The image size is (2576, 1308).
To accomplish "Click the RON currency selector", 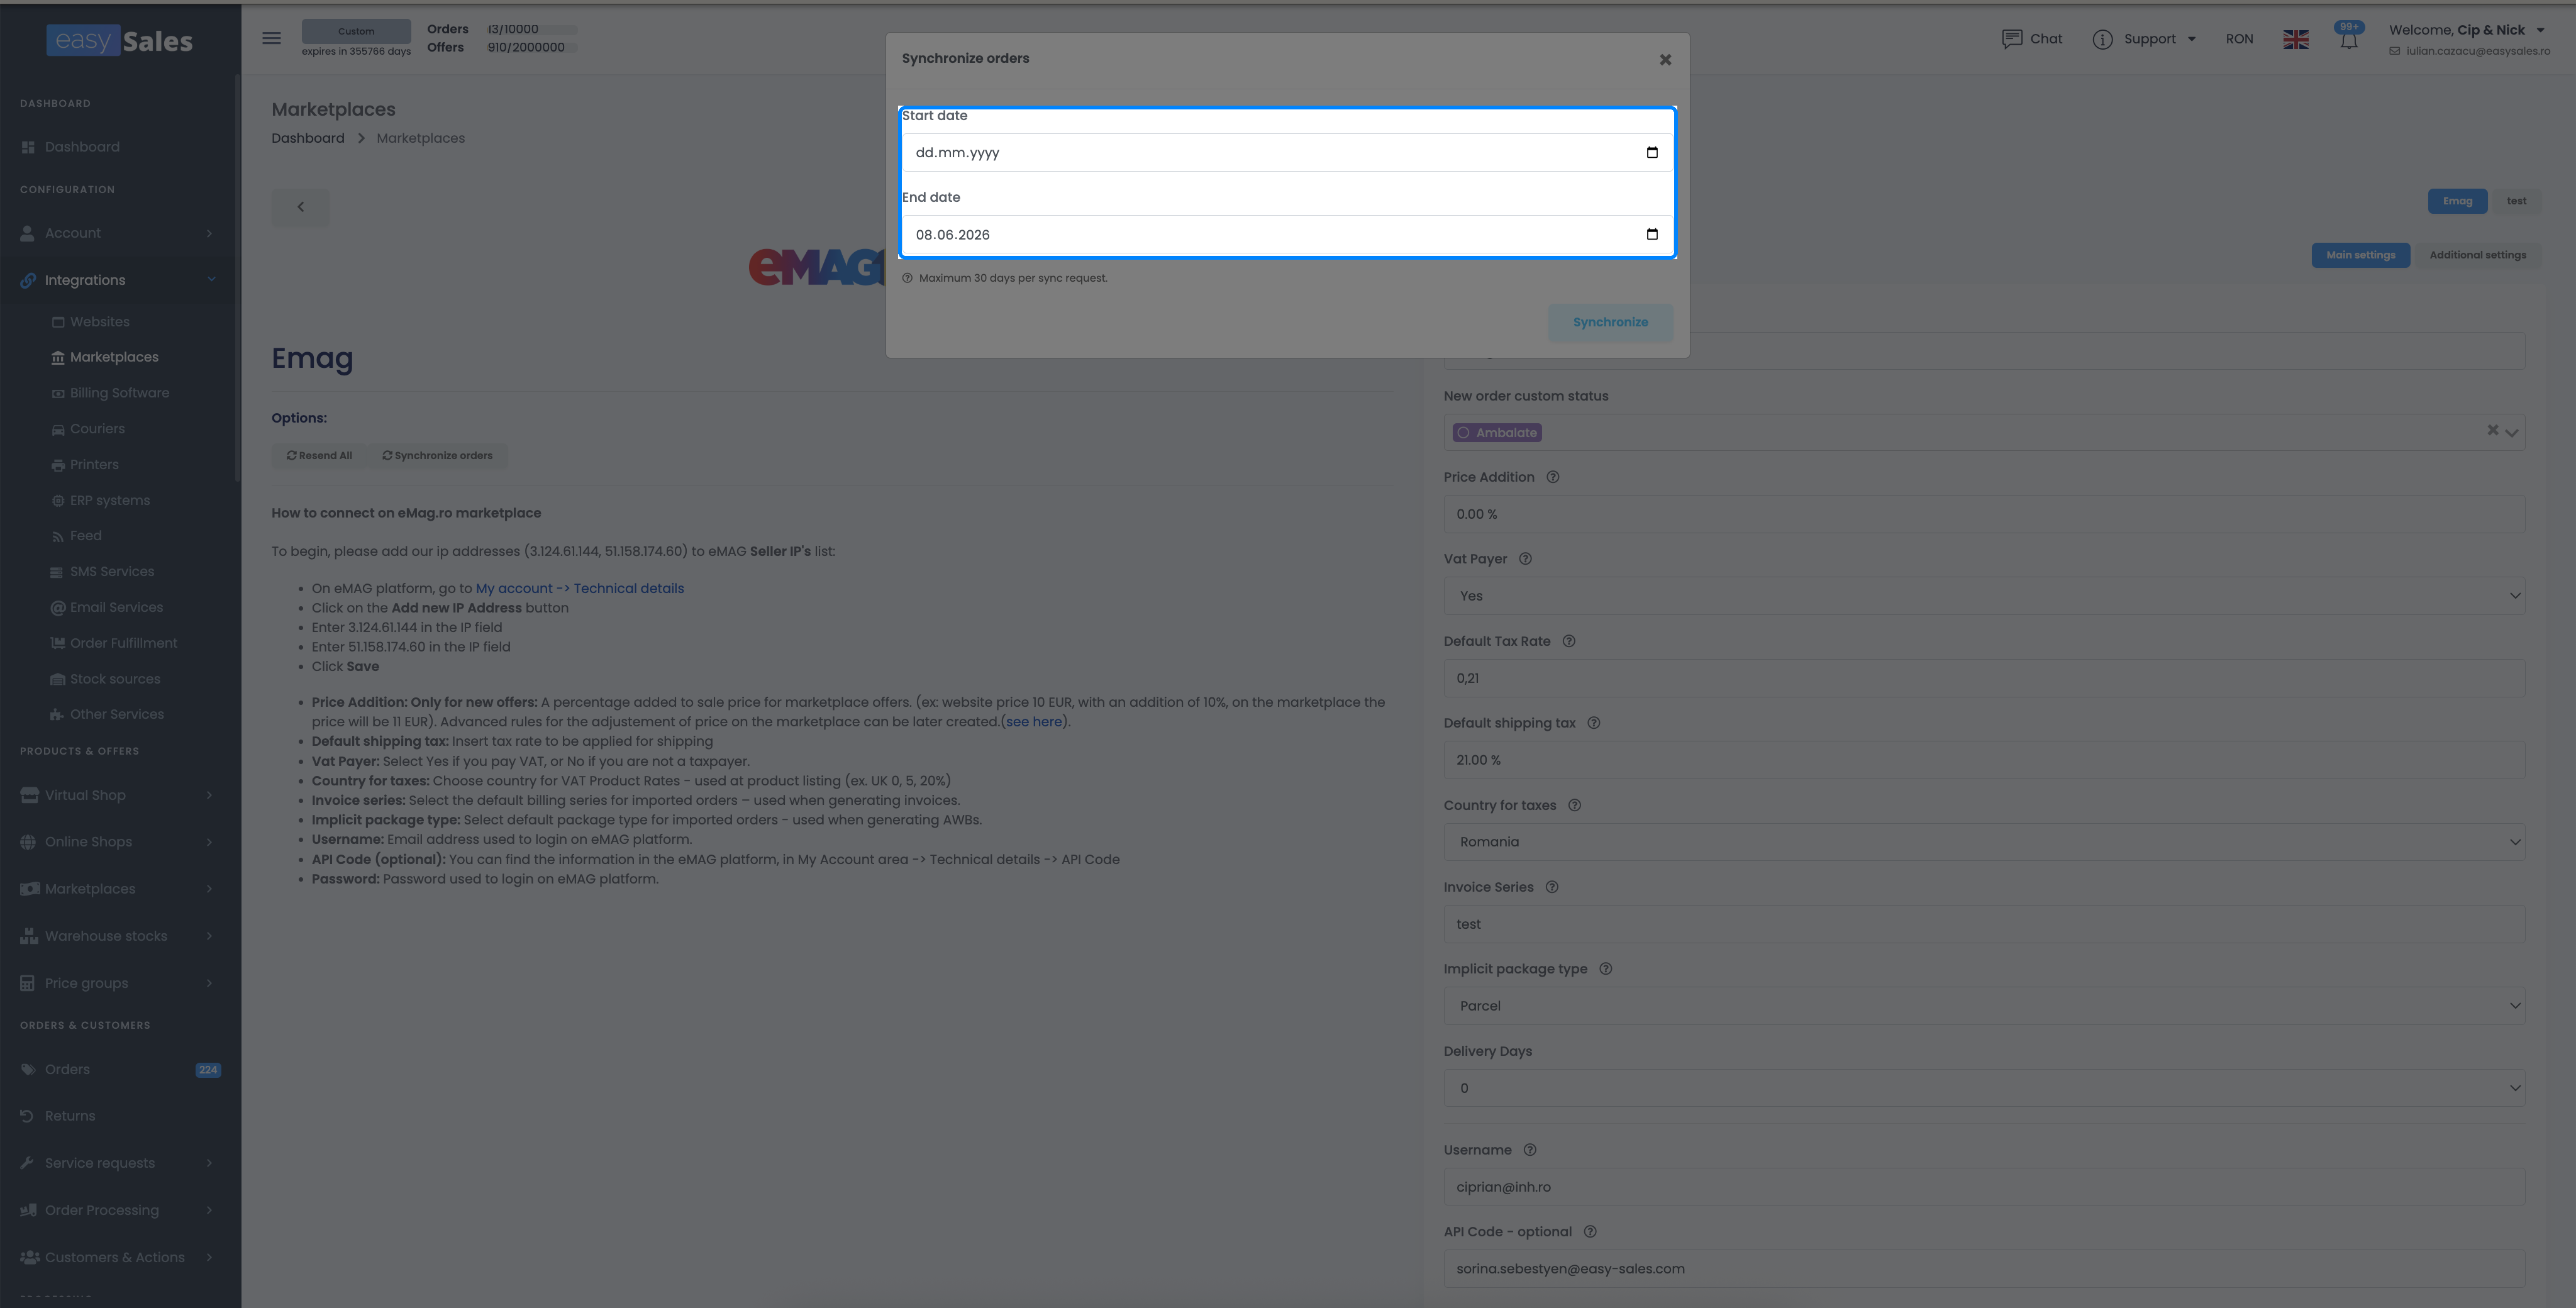I will [2239, 39].
